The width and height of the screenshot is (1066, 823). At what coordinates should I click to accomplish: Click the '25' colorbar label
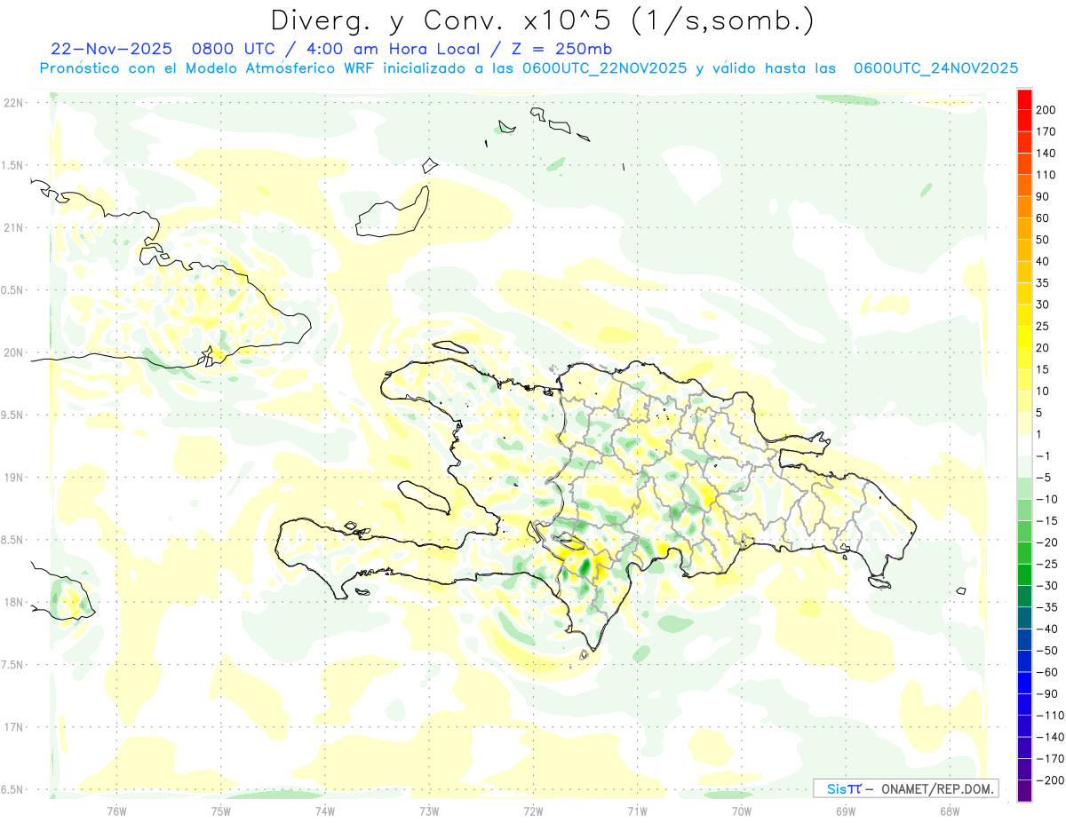[x=1043, y=326]
